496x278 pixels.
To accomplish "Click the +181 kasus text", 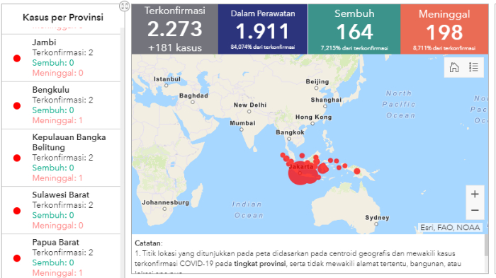I will pos(174,47).
